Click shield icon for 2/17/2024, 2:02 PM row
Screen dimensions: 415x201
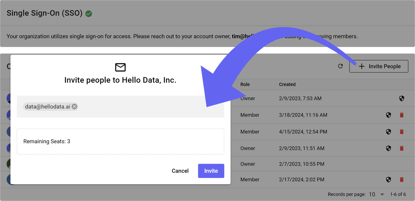coord(388,180)
